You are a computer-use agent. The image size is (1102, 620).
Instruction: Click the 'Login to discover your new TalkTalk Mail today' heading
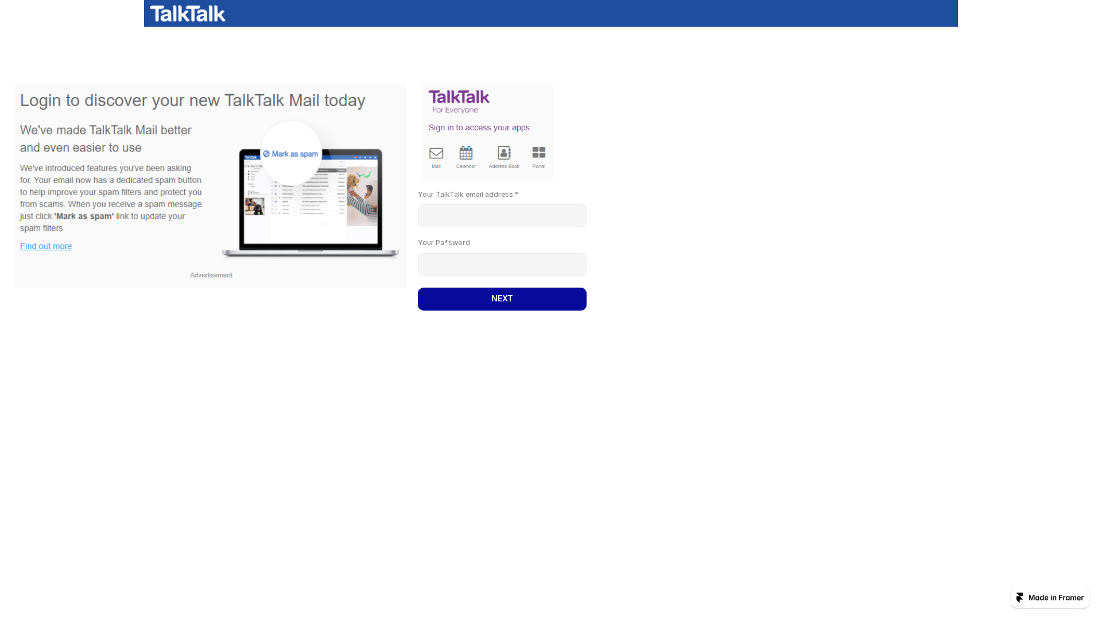[x=192, y=100]
